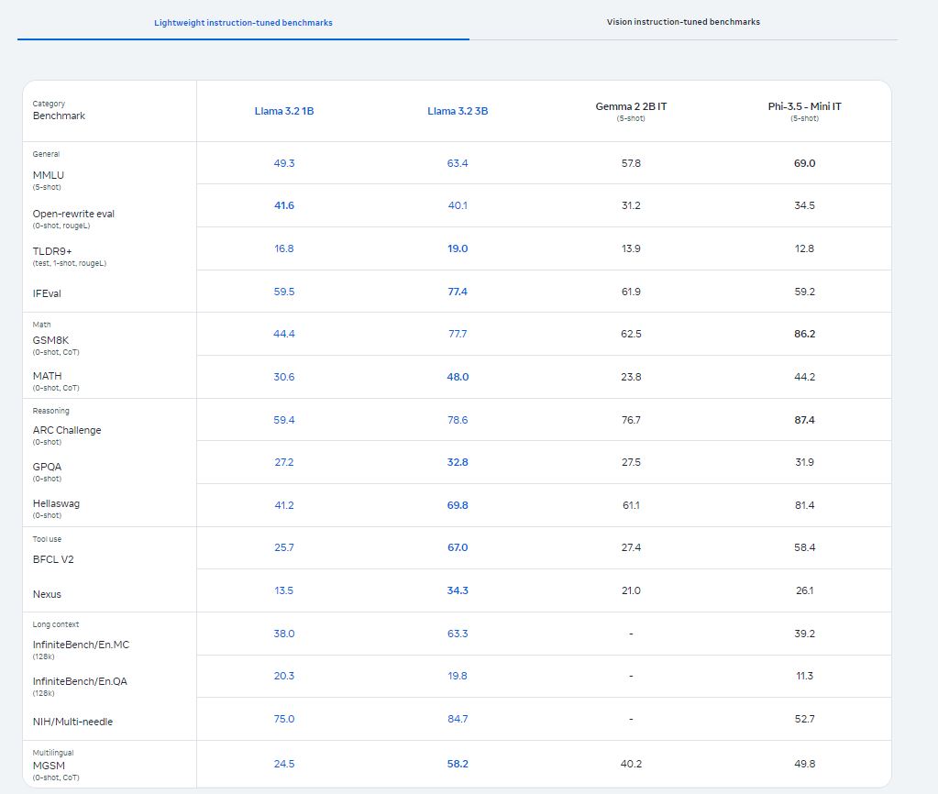The height and width of the screenshot is (794, 938).
Task: Click the 21.0 Nexus score for Gemma
Action: point(631,590)
